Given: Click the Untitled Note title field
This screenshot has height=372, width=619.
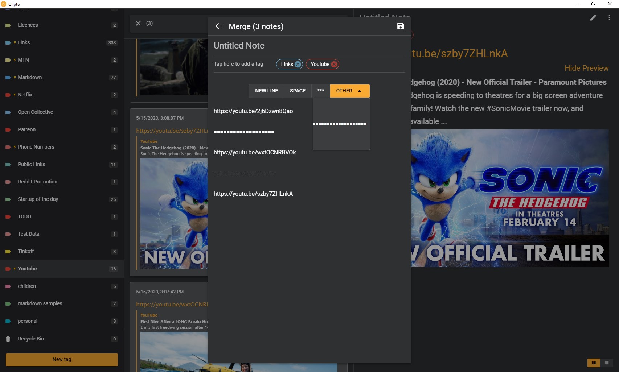Looking at the screenshot, I should tap(309, 46).
